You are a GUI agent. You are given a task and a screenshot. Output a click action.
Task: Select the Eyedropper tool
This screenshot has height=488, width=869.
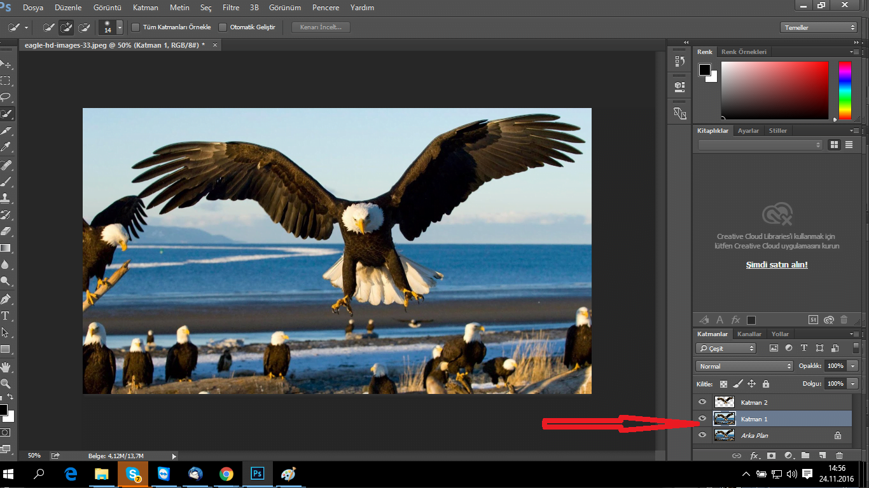pos(6,147)
